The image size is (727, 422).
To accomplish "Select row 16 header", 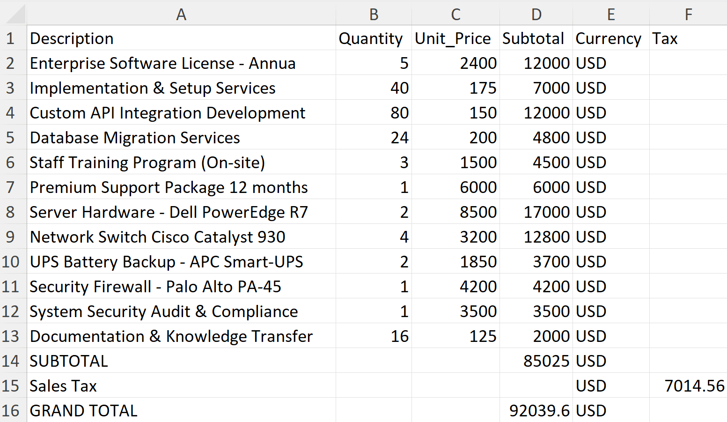I will (14, 410).
